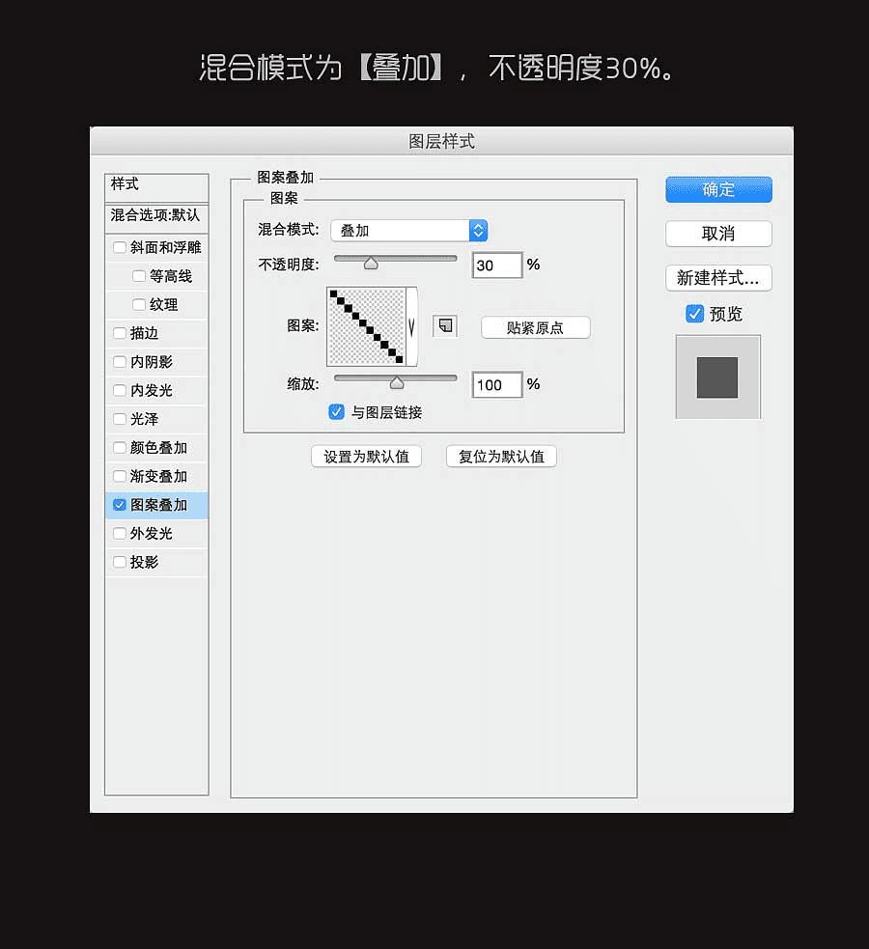The image size is (869, 949).
Task: Select the 斜面和浮雕 style label
Action: [x=166, y=247]
